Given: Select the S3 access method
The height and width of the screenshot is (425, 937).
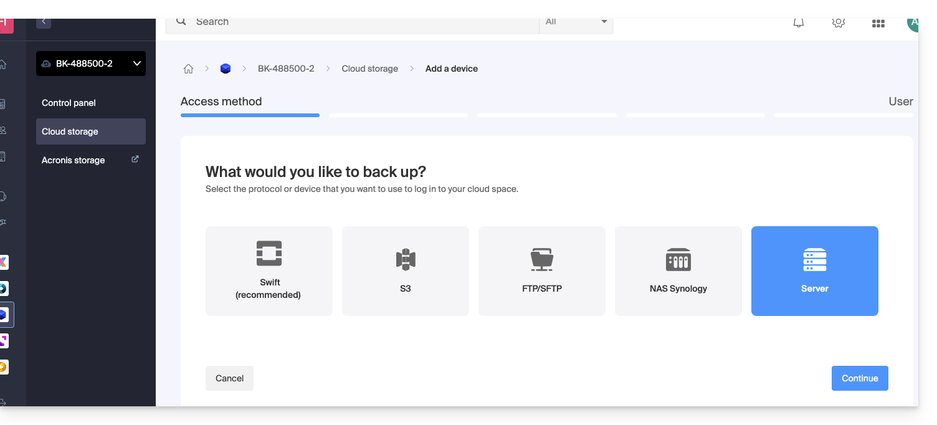Looking at the screenshot, I should pos(405,271).
